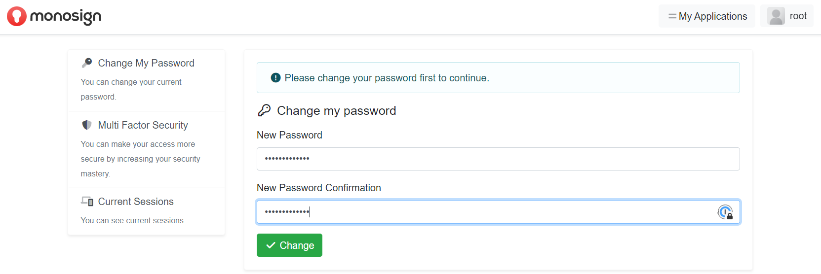Screen dimensions: 821x274
Task: Click the root user avatar image
Action: coord(776,16)
